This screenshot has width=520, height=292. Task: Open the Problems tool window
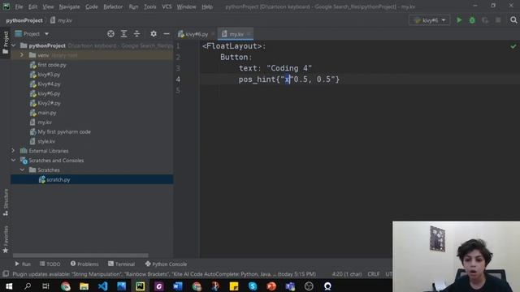point(84,264)
